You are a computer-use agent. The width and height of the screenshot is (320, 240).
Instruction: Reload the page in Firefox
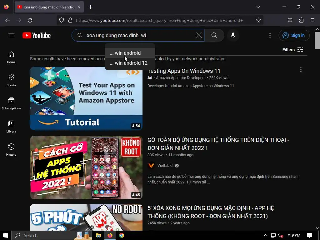[x=30, y=20]
